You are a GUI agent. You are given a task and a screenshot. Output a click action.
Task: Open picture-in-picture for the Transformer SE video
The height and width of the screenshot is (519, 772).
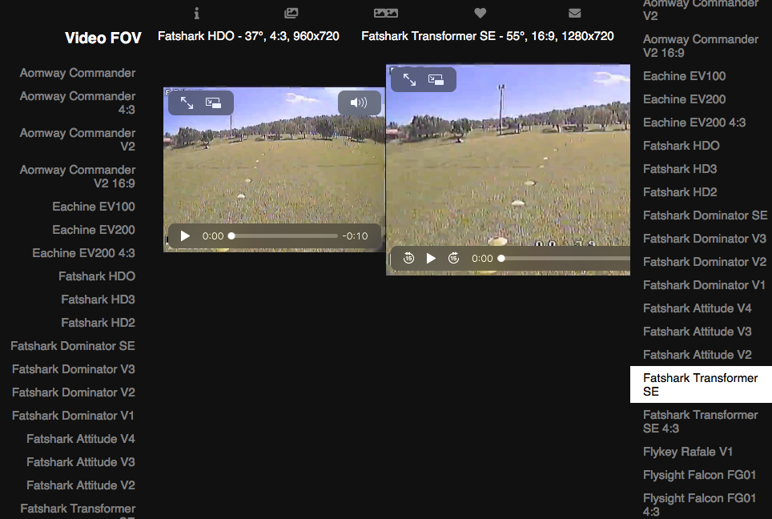[x=436, y=79]
